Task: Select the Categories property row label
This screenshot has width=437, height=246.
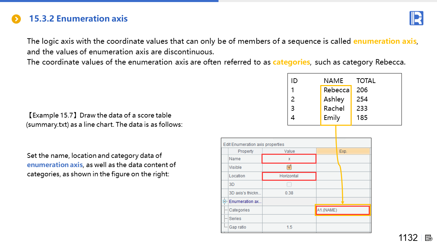Action: point(239,210)
